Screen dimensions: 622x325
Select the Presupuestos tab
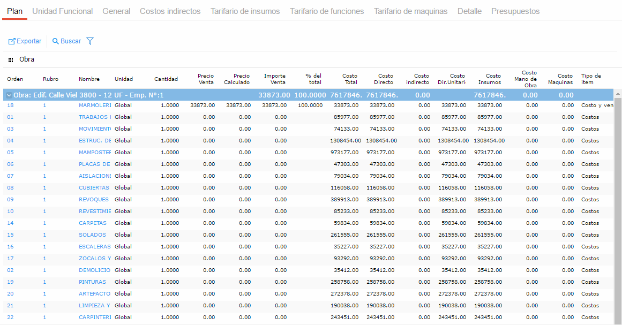click(515, 11)
